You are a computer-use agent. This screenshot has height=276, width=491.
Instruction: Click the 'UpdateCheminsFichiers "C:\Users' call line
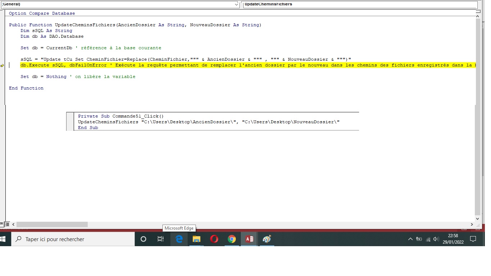(x=209, y=122)
